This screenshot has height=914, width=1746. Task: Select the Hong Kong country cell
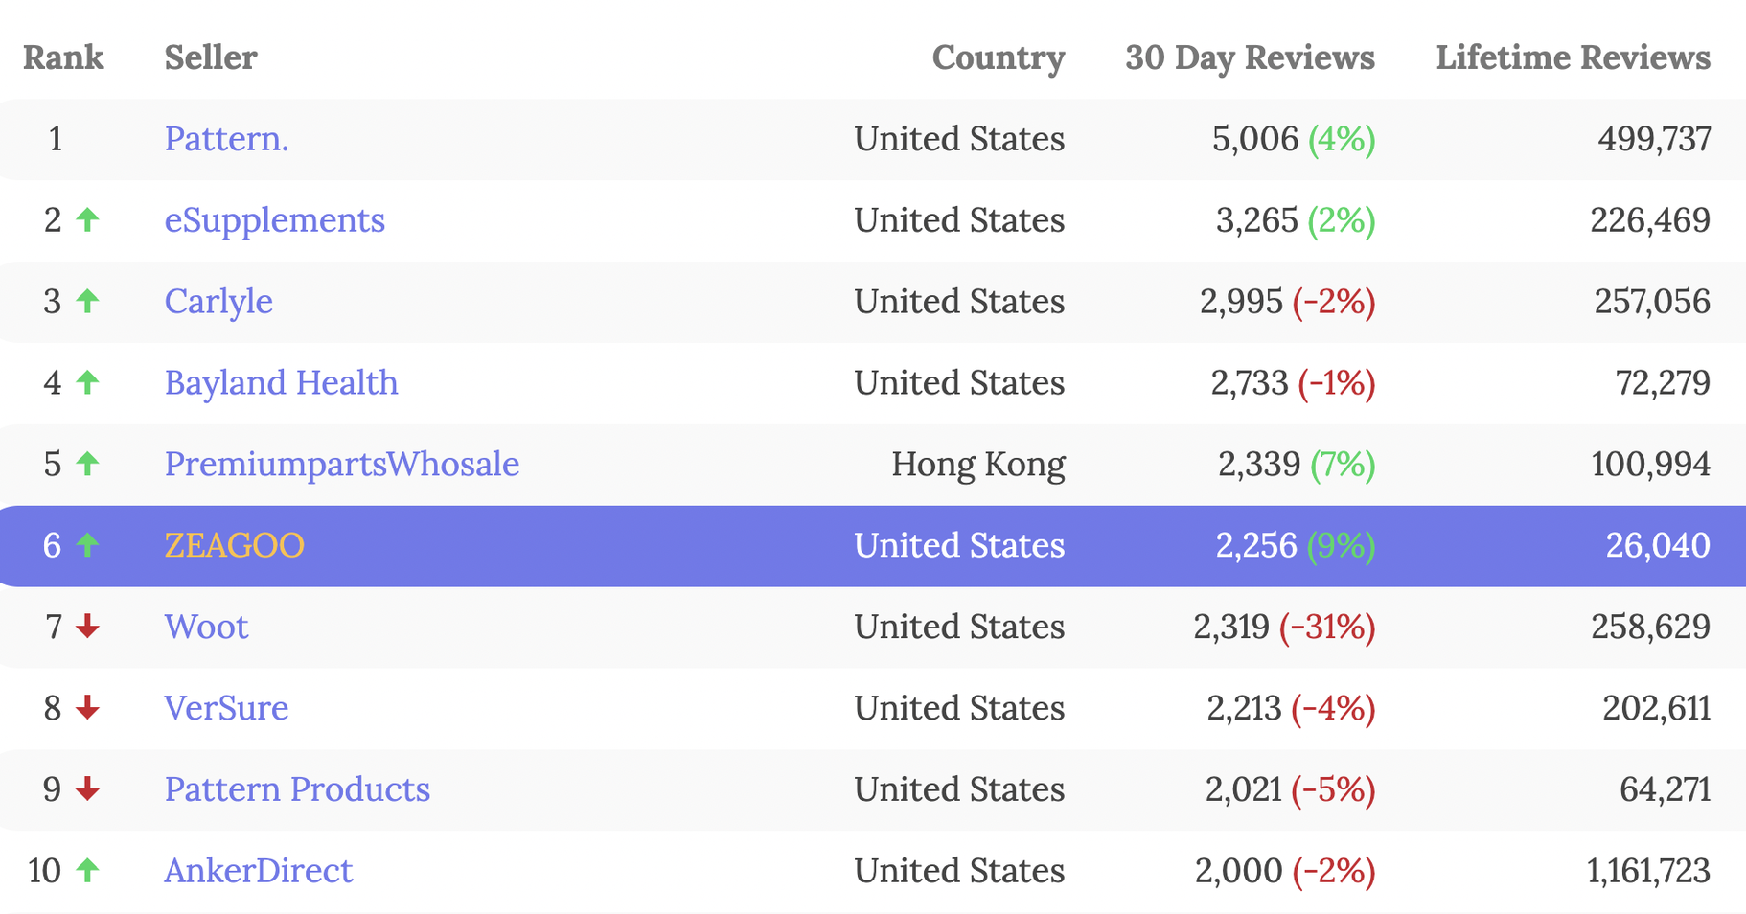click(x=978, y=465)
